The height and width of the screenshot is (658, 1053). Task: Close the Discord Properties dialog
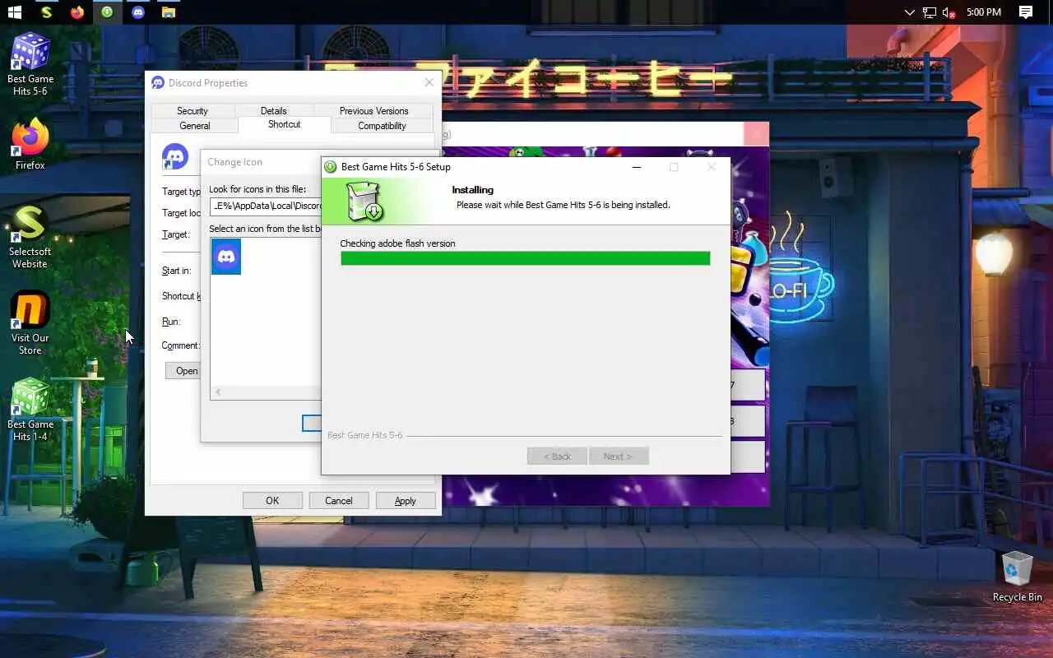[429, 82]
